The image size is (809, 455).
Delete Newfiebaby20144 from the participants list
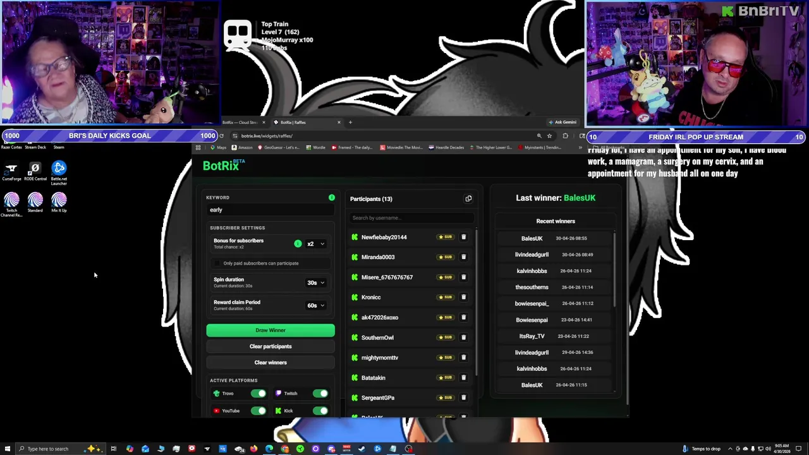click(x=463, y=237)
